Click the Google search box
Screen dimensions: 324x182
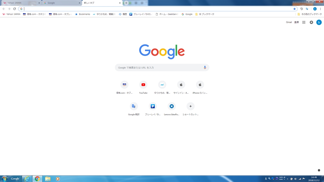pyautogui.click(x=162, y=68)
